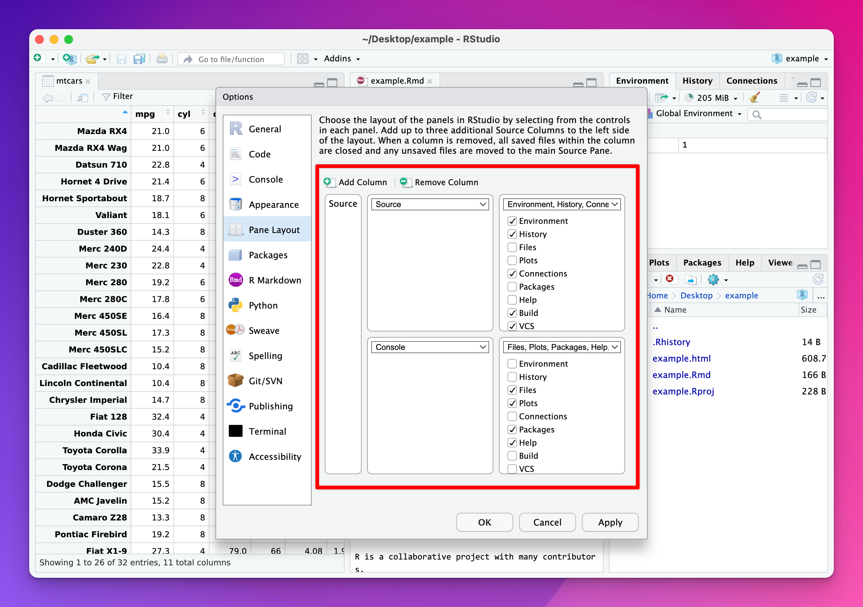
Task: Expand the Global Environment dropdown
Action: pos(698,114)
